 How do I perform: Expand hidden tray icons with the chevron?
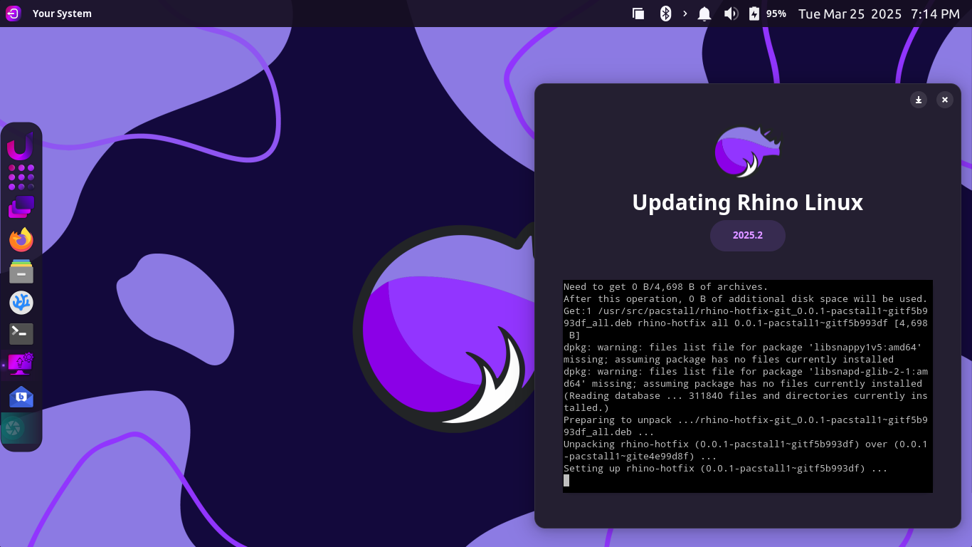(685, 14)
